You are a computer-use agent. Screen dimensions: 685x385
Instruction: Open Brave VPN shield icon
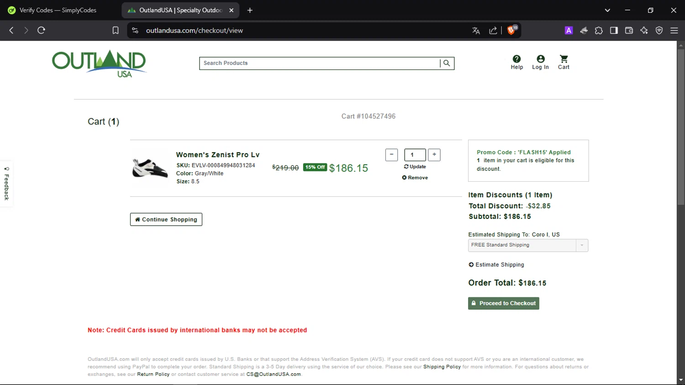click(659, 30)
